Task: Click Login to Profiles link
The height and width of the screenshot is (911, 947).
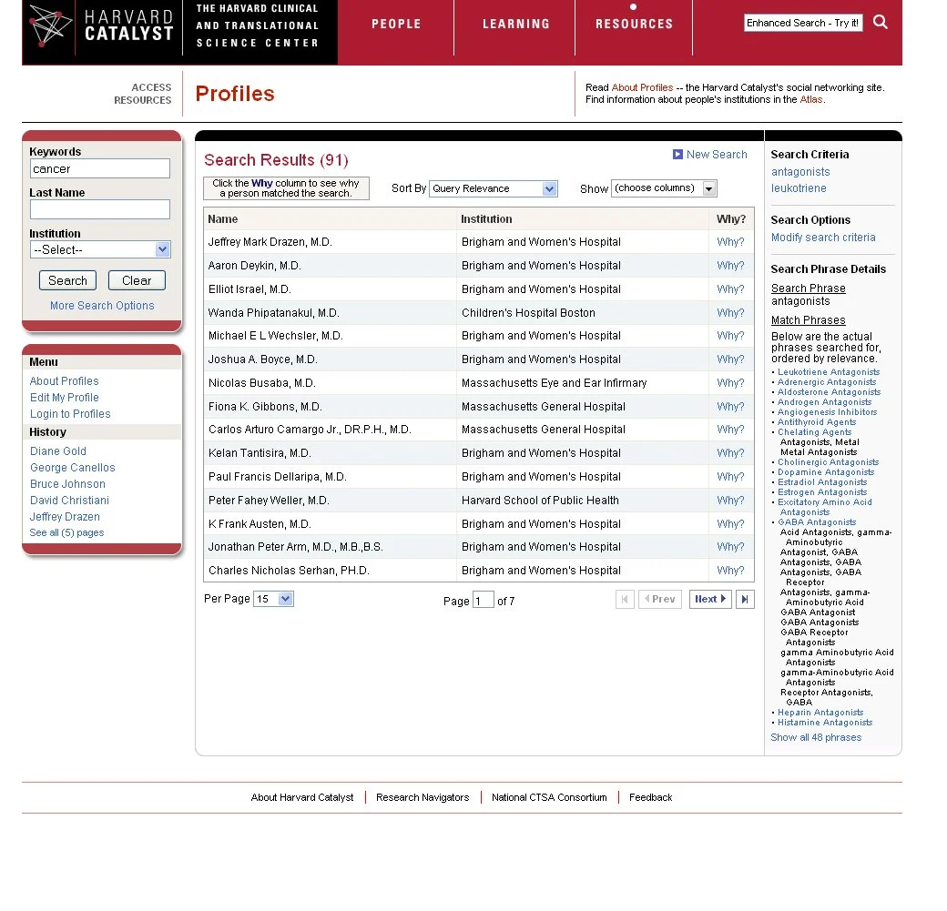Action: pos(70,414)
